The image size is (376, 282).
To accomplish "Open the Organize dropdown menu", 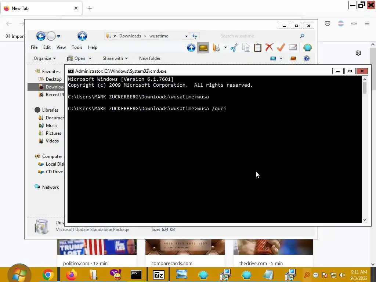I will coord(45,58).
